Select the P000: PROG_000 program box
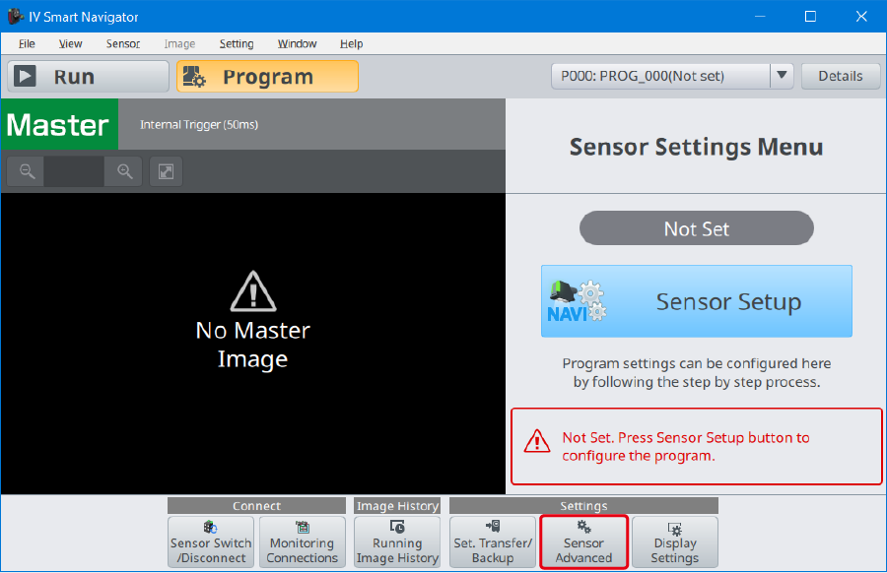This screenshot has height=573, width=887. [658, 76]
